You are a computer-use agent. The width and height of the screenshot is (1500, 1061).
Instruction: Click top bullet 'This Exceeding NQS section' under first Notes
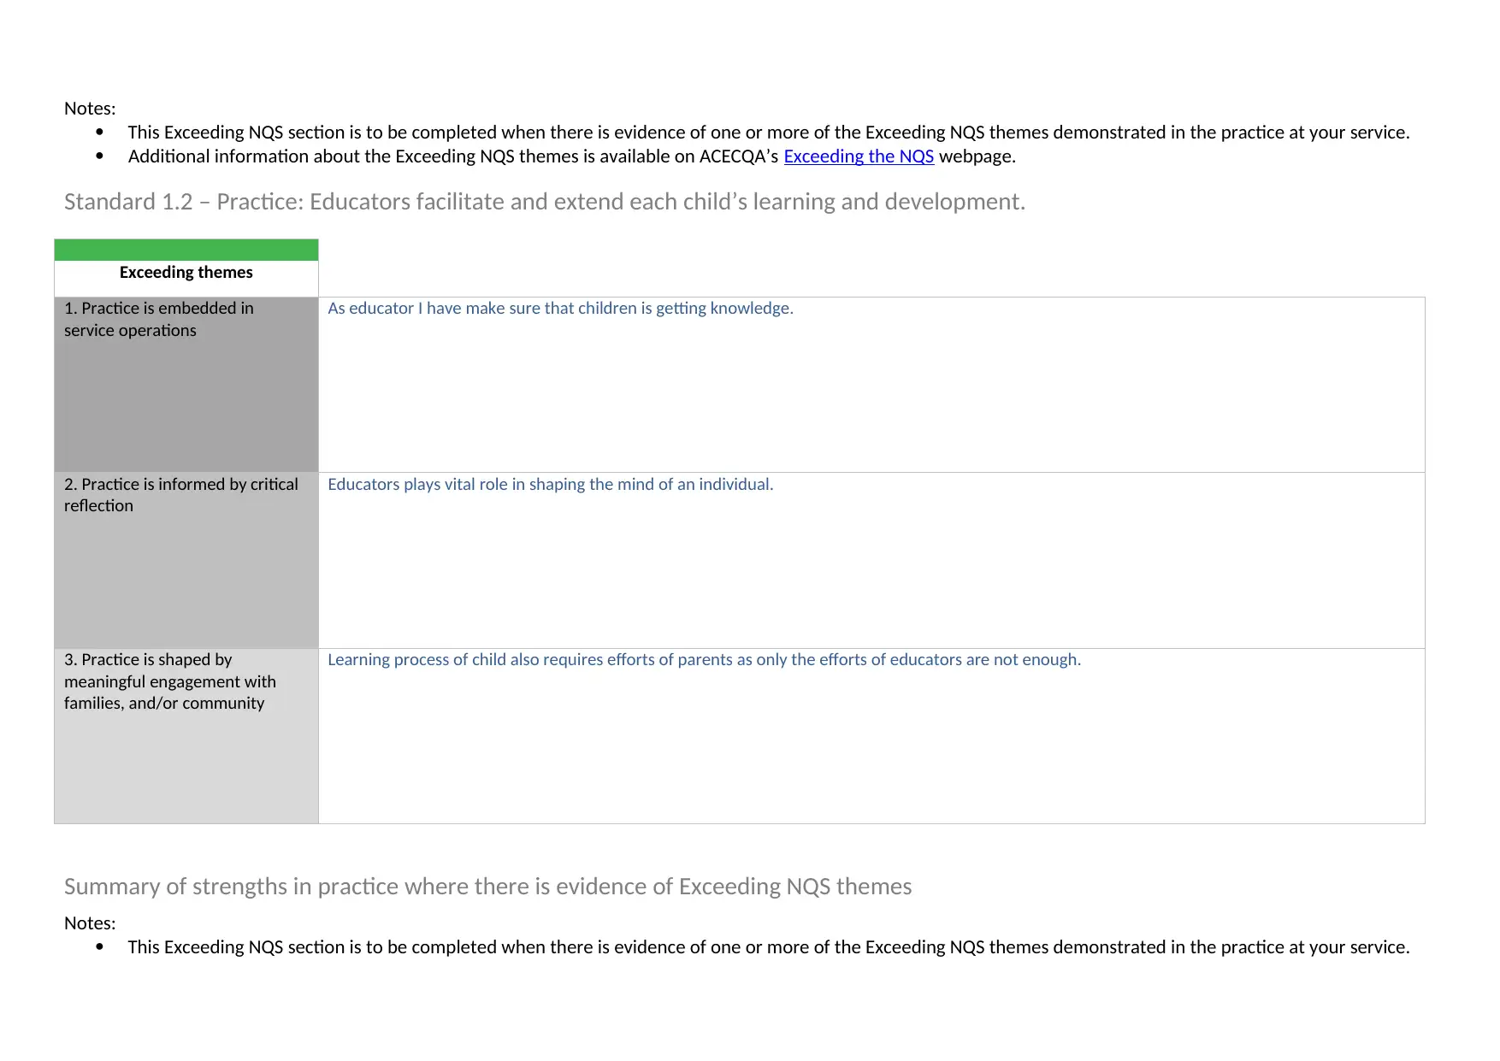click(x=769, y=133)
